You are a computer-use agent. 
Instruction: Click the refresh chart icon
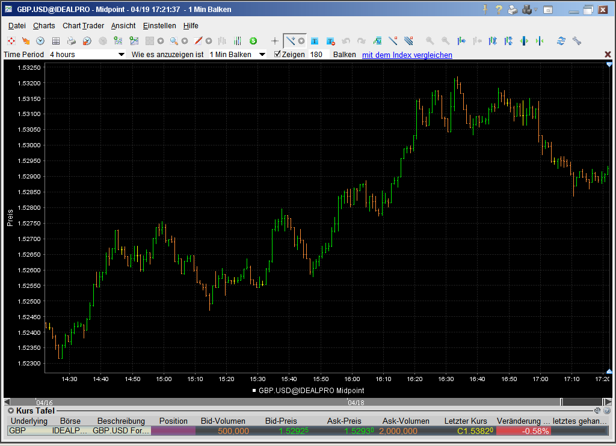[561, 41]
